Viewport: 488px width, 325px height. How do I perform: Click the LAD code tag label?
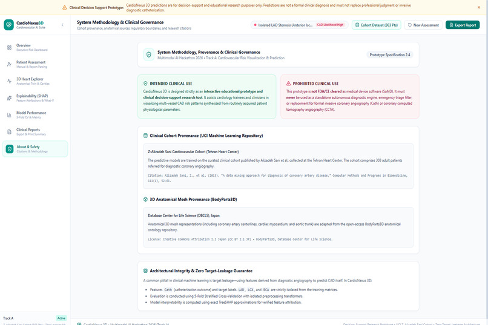tap(241, 289)
